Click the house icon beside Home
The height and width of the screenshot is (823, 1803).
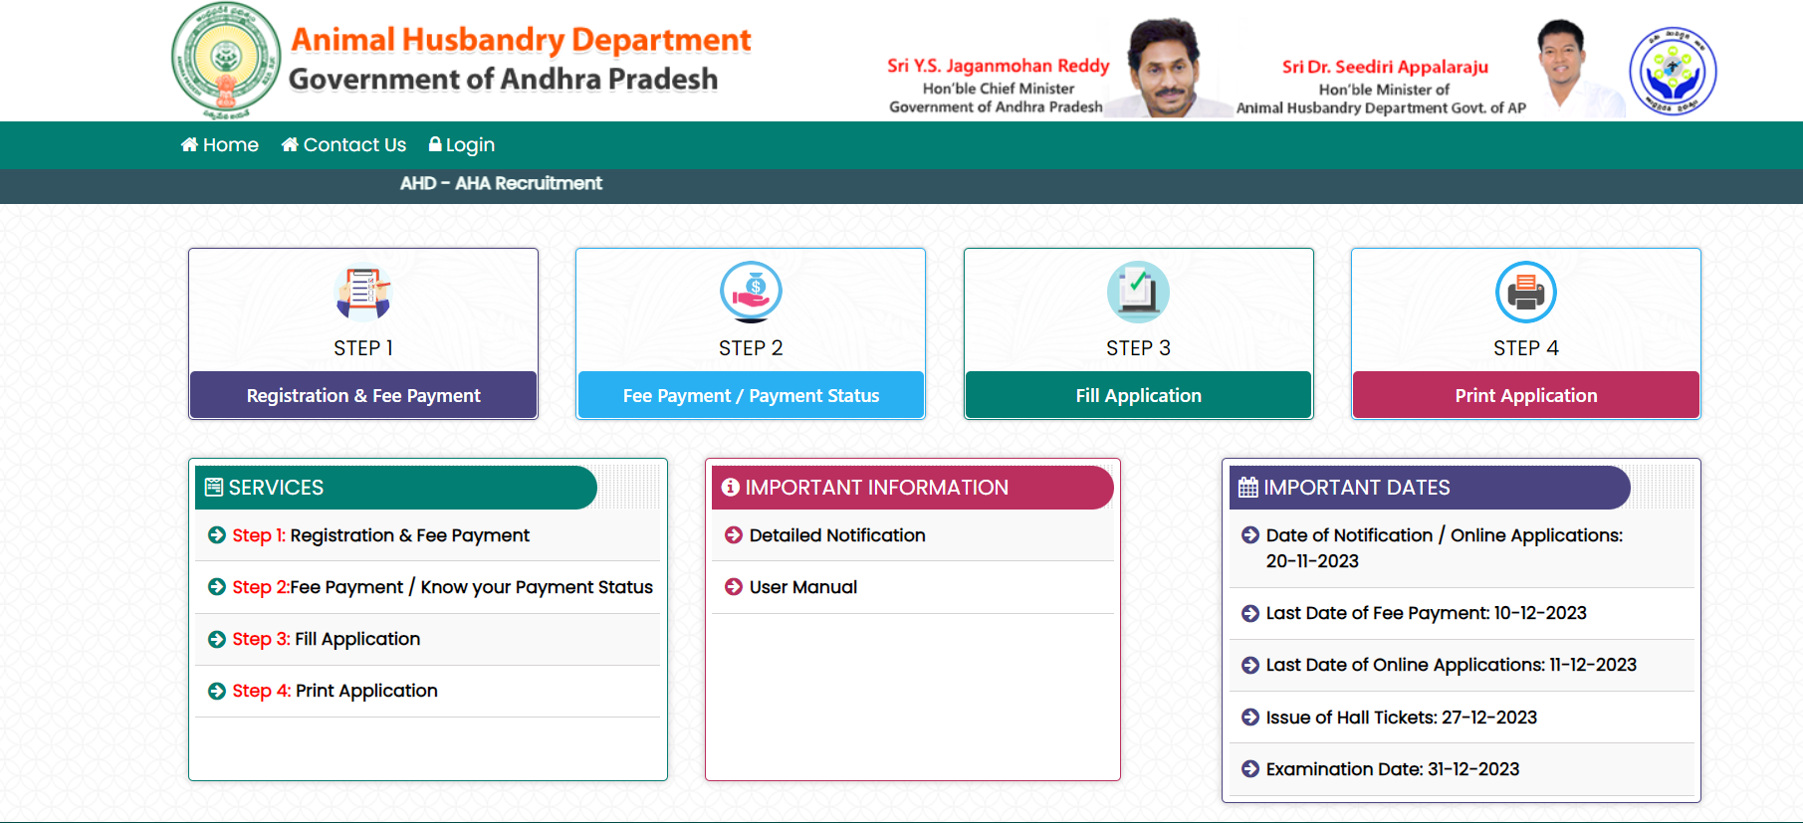[189, 144]
